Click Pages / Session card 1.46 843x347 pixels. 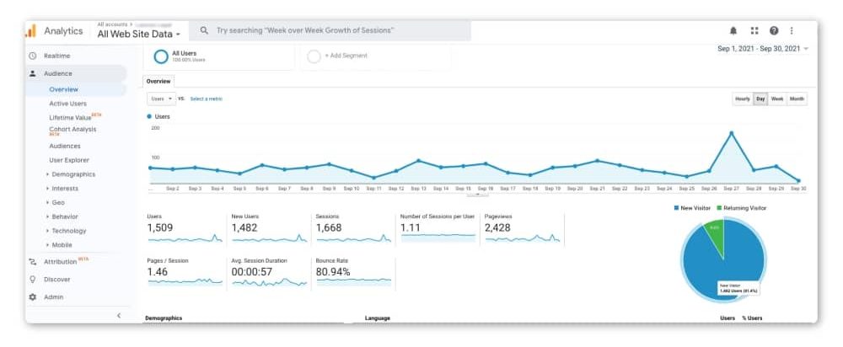coord(185,273)
